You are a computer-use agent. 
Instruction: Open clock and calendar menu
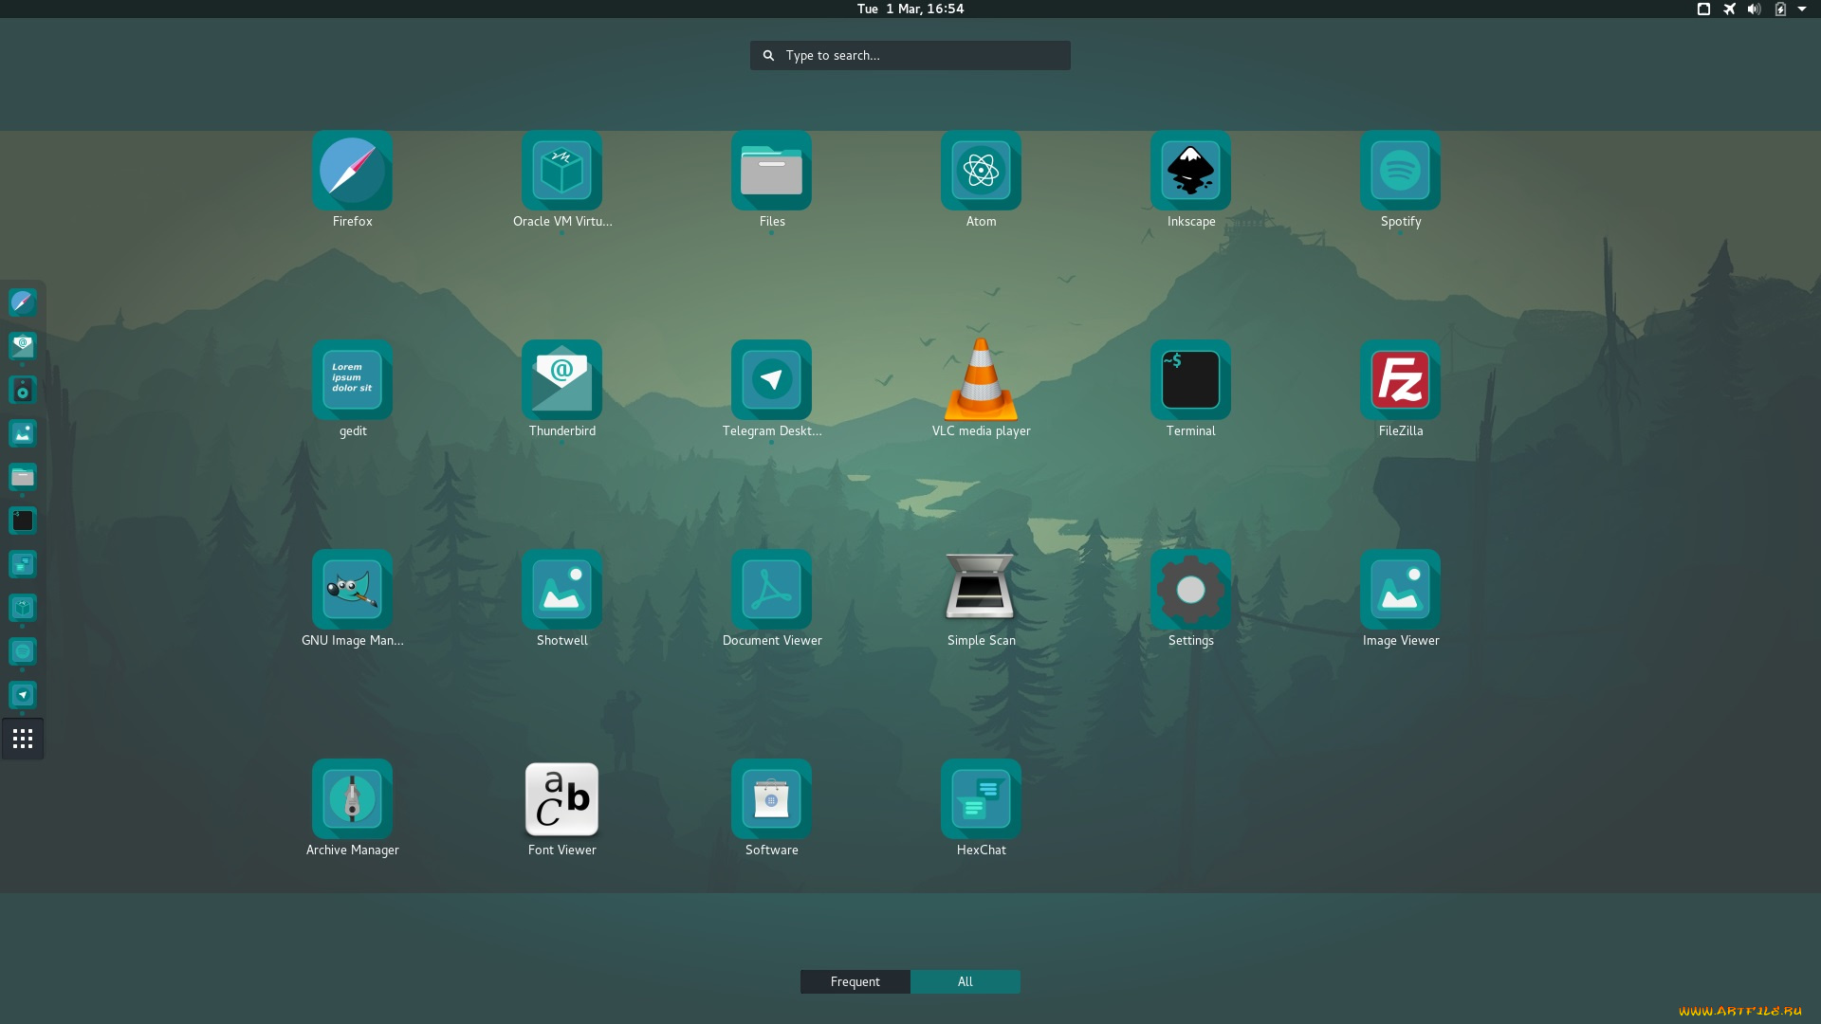point(910,9)
